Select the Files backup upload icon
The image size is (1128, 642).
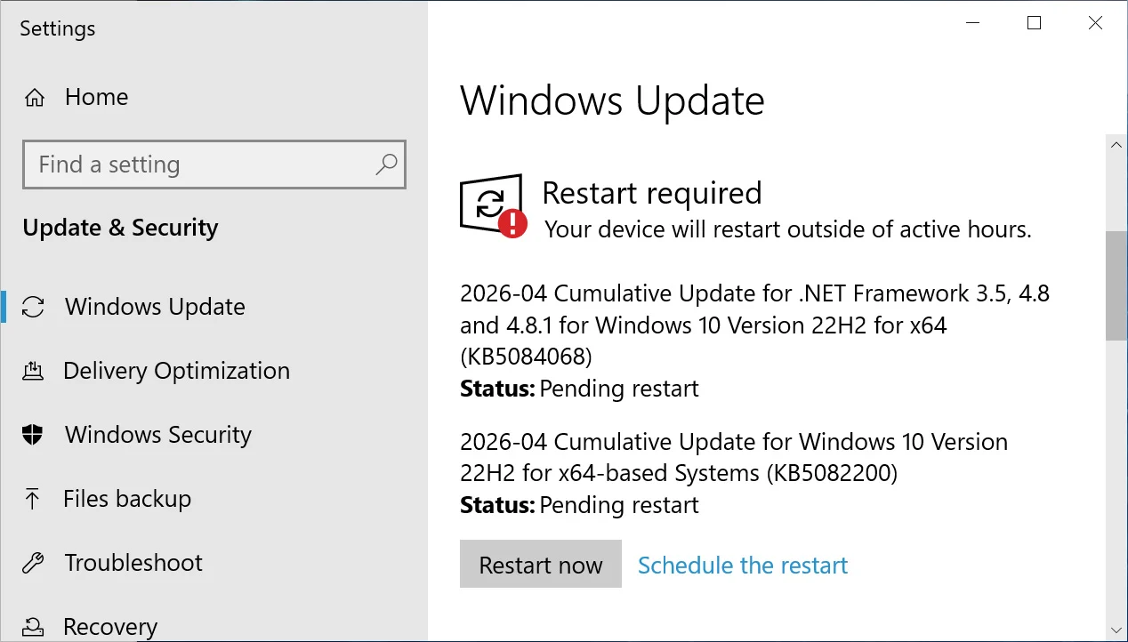click(x=33, y=499)
